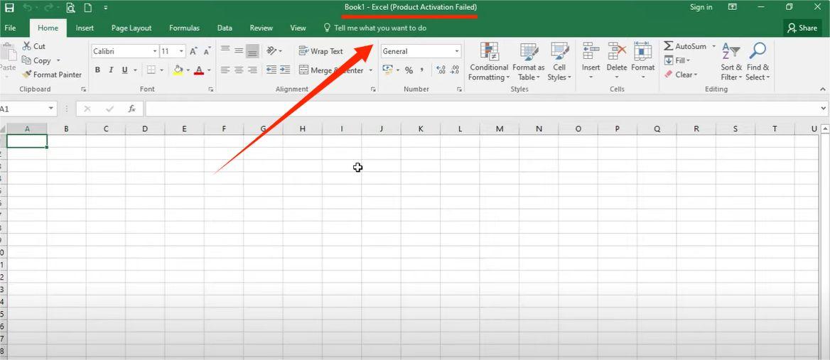The width and height of the screenshot is (830, 360).
Task: Click the AutoSum sigma button
Action: point(685,46)
